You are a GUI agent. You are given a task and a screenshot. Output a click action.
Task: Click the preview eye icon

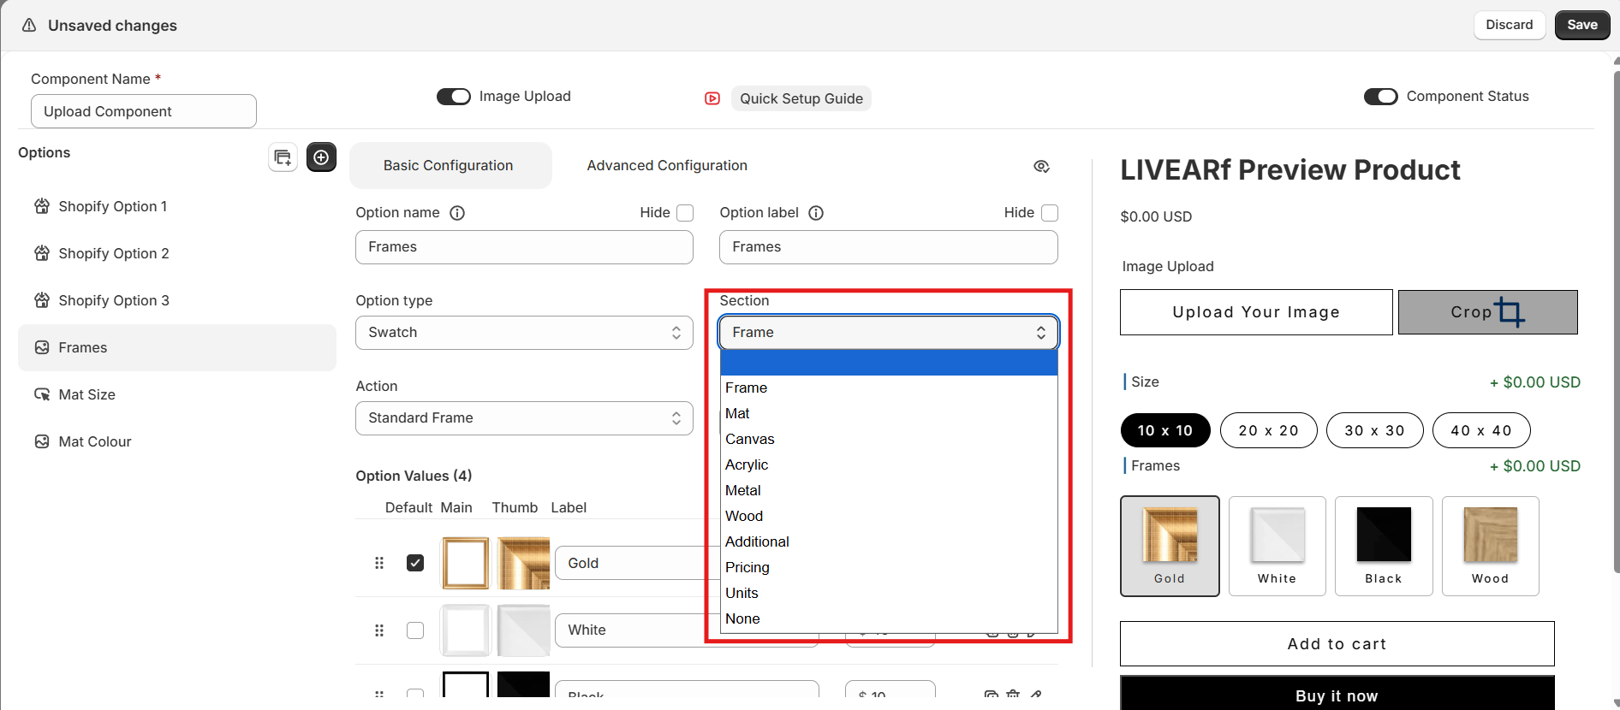1041,166
